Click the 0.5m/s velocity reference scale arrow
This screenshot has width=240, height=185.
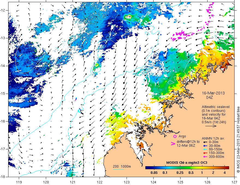[211, 126]
